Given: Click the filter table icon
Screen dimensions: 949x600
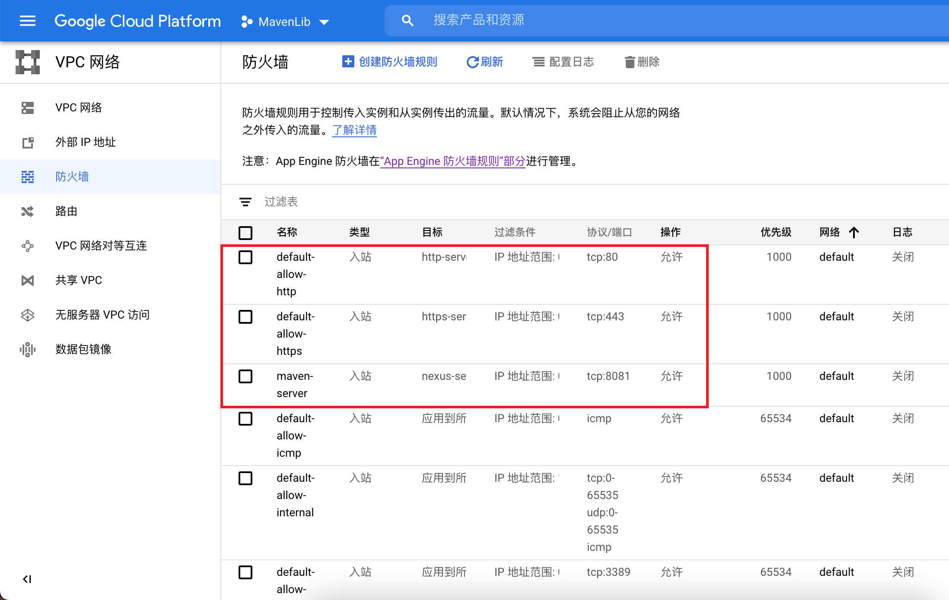Looking at the screenshot, I should pyautogui.click(x=245, y=202).
